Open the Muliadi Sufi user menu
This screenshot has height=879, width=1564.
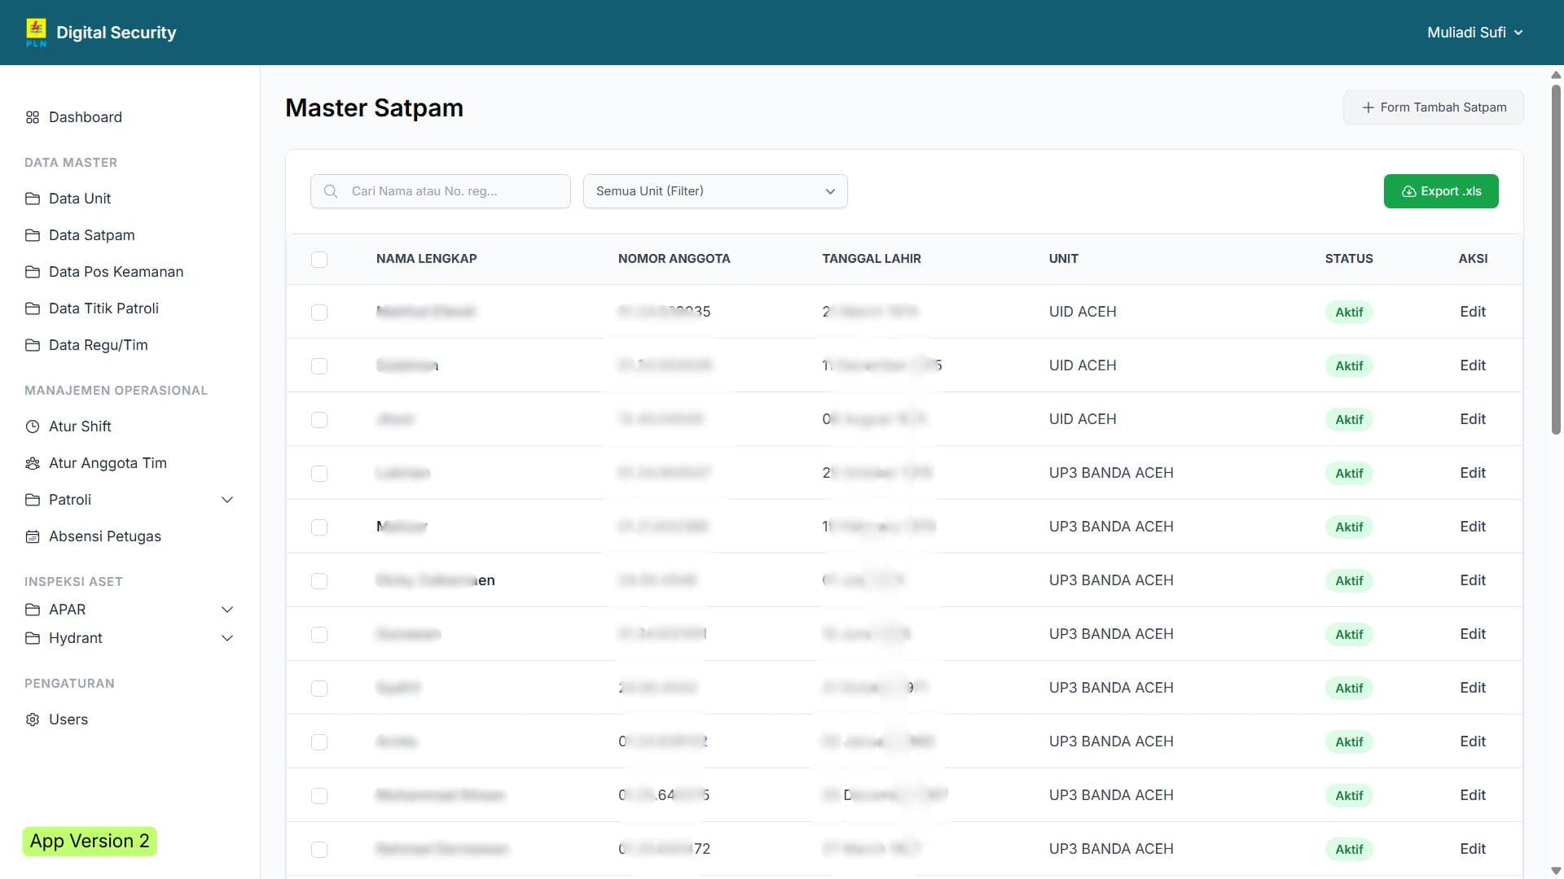tap(1474, 33)
